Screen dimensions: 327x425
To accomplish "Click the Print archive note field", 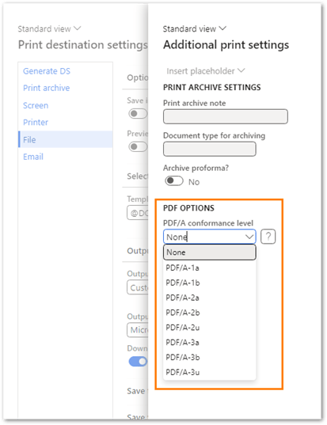I will click(226, 116).
